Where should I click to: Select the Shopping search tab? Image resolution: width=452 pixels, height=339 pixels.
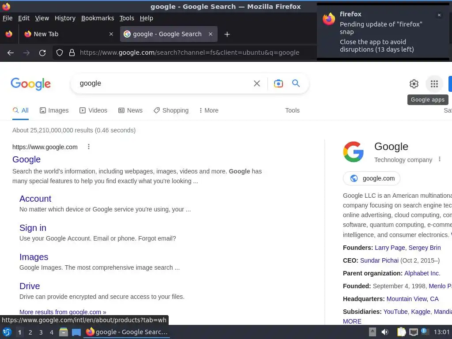pyautogui.click(x=171, y=110)
